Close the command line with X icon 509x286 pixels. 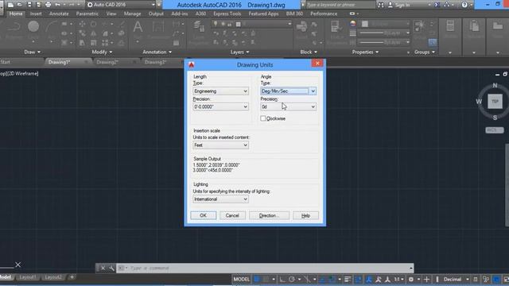tap(103, 269)
